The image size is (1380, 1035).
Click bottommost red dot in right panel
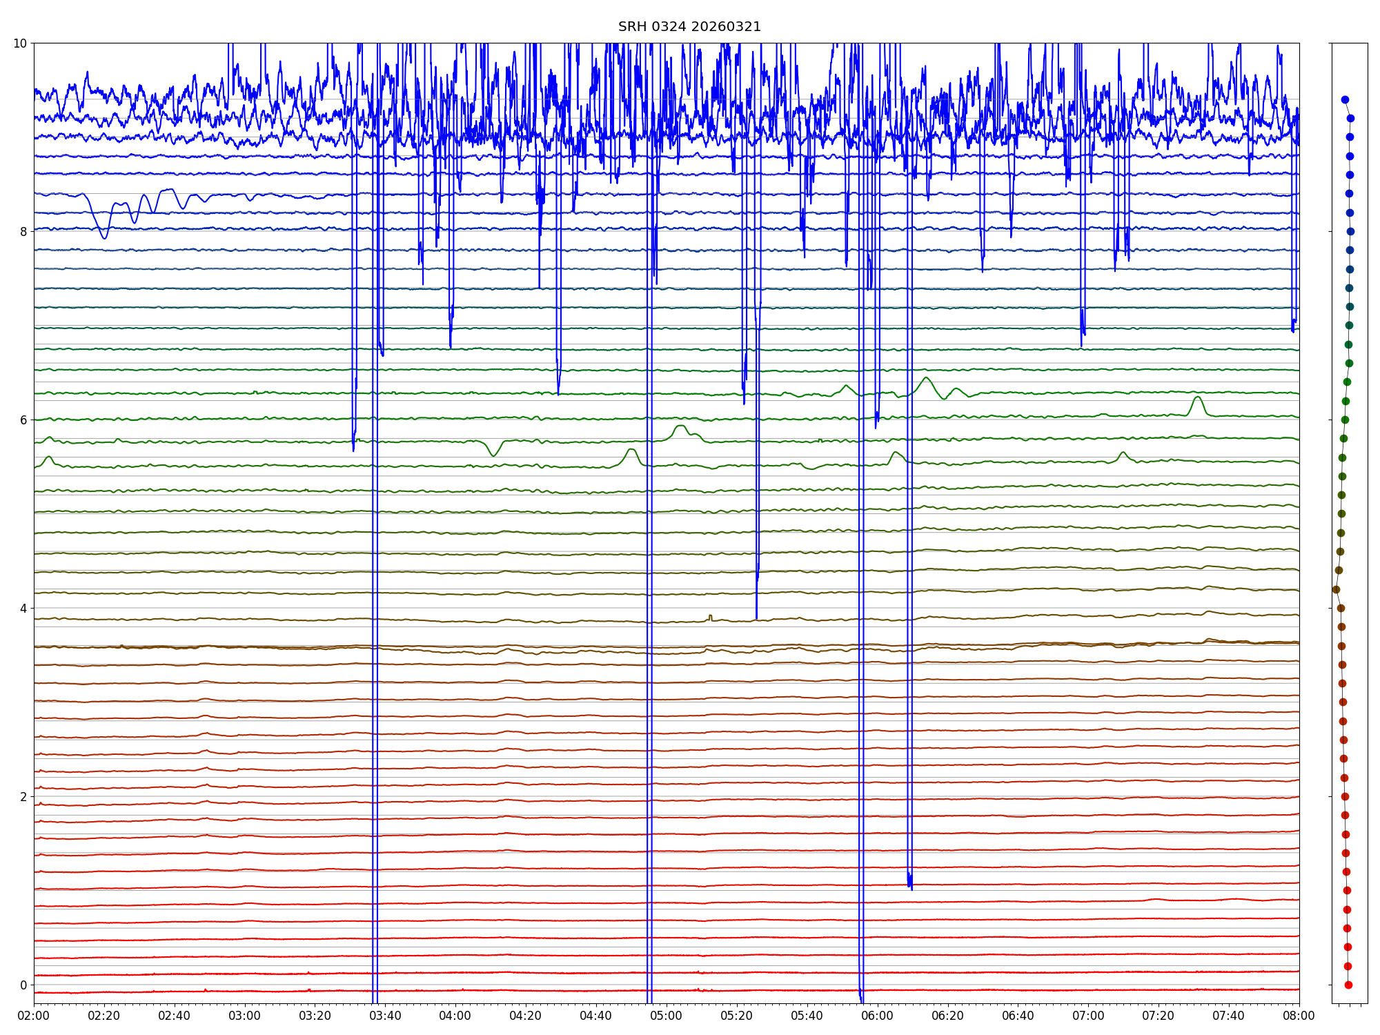point(1348,985)
